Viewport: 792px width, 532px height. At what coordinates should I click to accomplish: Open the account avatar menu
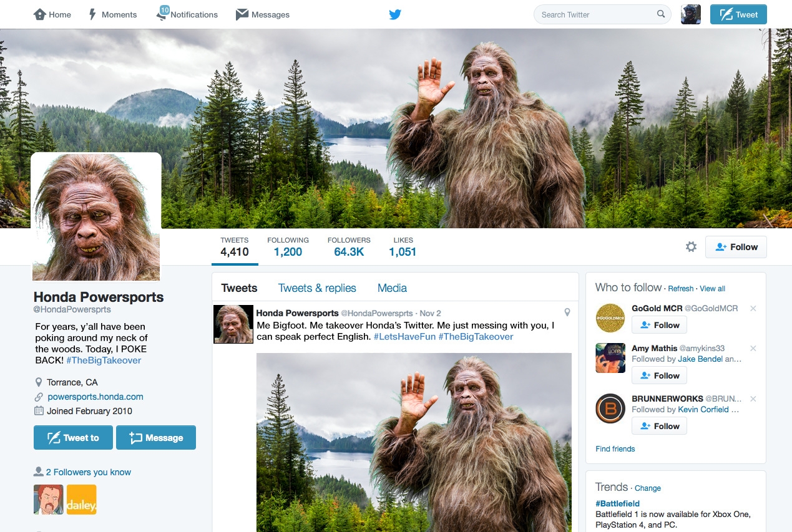[691, 14]
